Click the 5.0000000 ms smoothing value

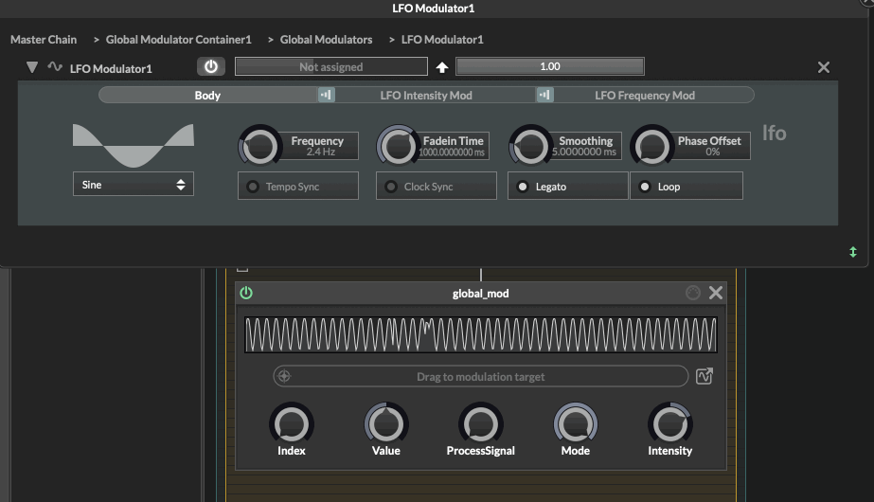tap(584, 152)
